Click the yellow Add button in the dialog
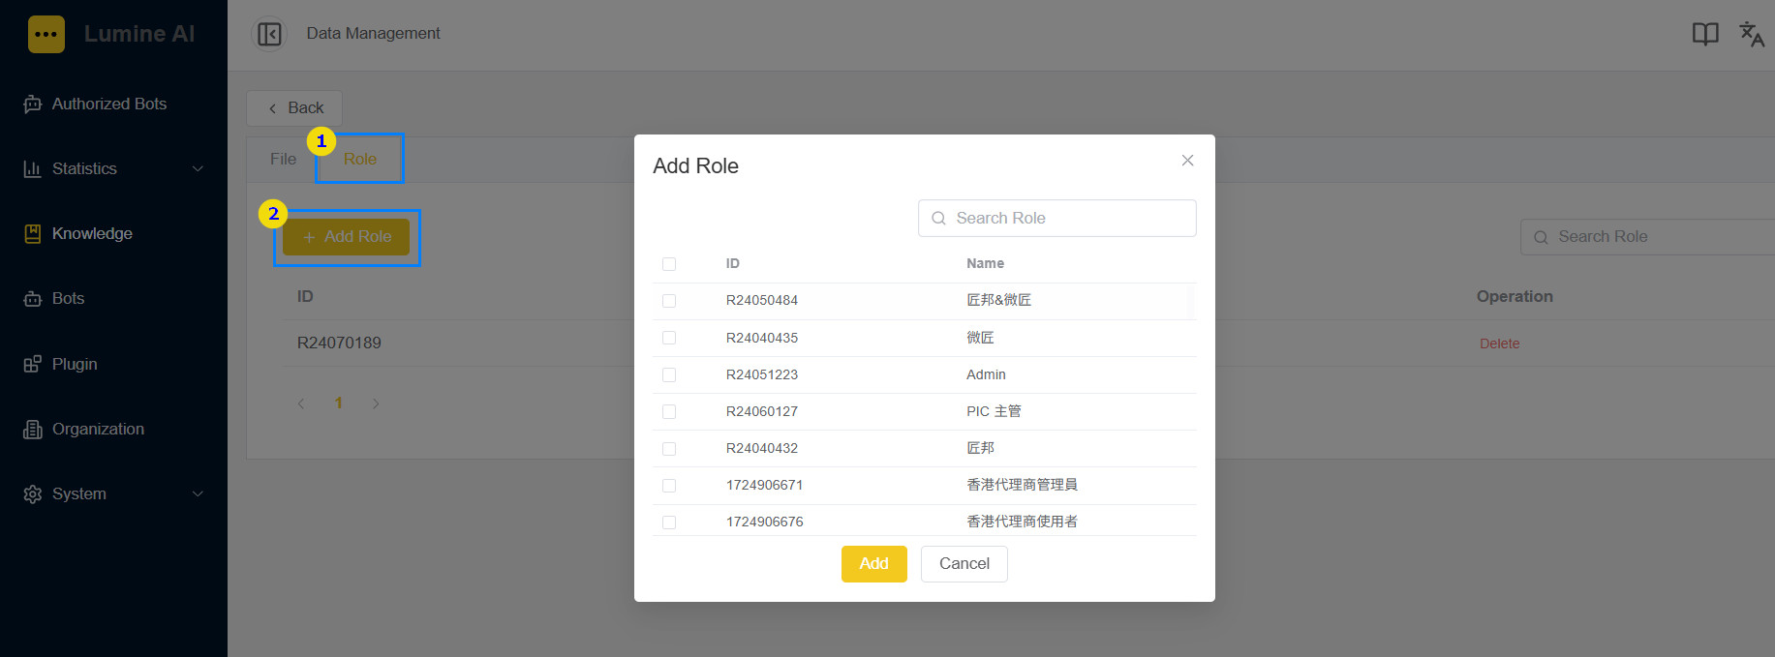Screen dimensions: 1775x657 click(874, 564)
